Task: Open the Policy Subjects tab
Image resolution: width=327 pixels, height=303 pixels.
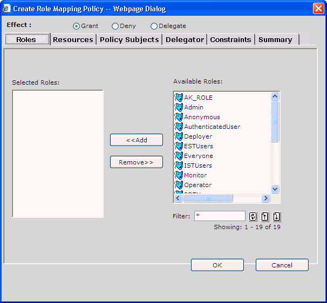Action: pos(130,39)
